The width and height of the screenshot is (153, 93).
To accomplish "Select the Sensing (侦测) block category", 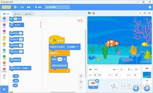I will pyautogui.click(x=4, y=51).
